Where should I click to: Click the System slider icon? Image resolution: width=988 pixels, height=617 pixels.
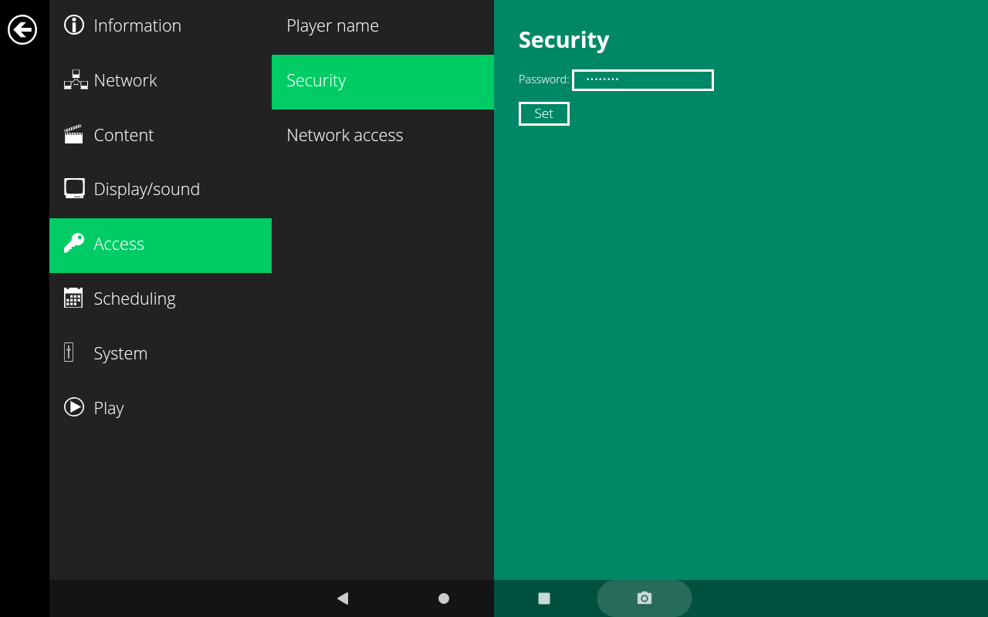(69, 352)
